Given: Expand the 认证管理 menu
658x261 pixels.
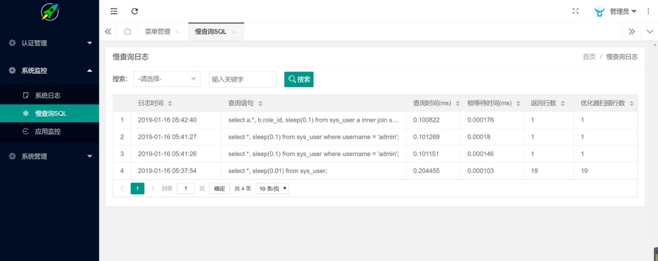Looking at the screenshot, I should 90,43.
